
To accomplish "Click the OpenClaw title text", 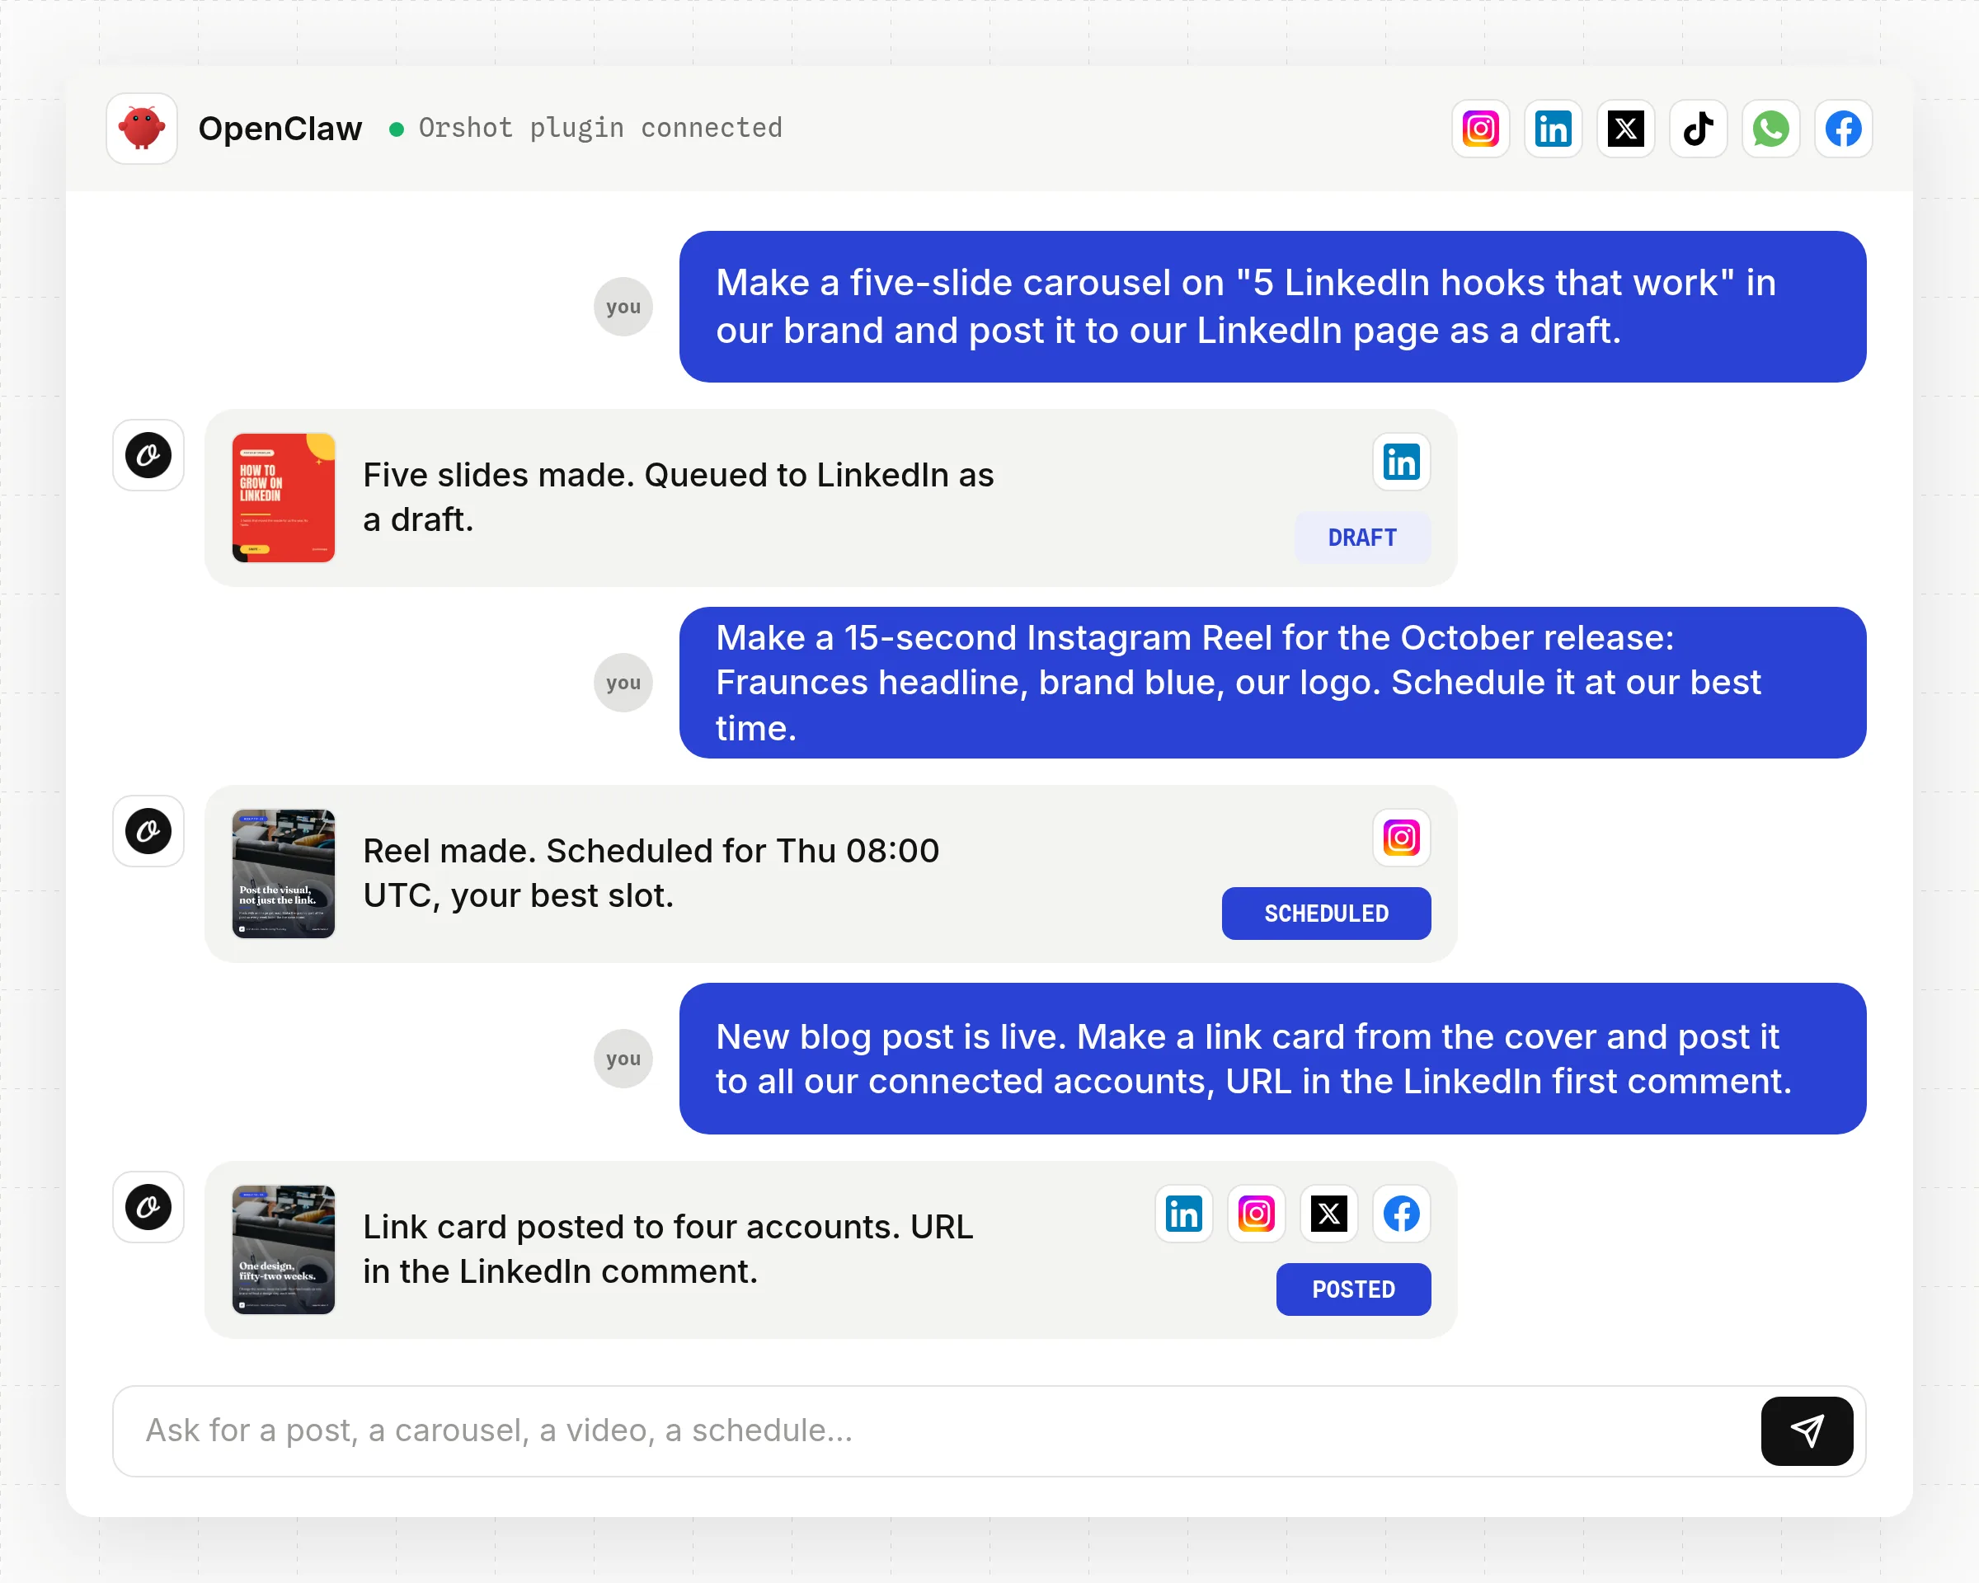I will pyautogui.click(x=280, y=129).
